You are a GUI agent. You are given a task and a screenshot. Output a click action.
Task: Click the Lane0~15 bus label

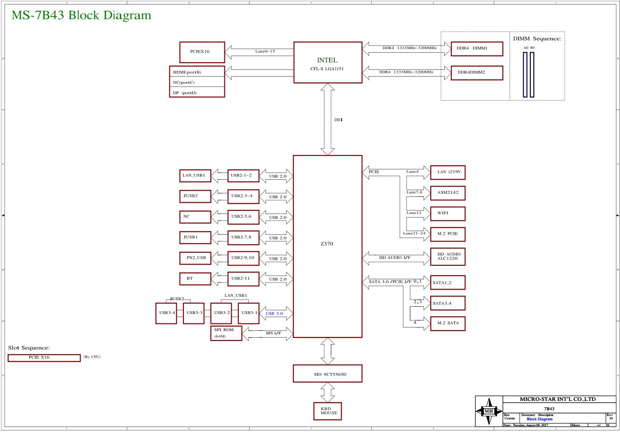click(x=265, y=51)
